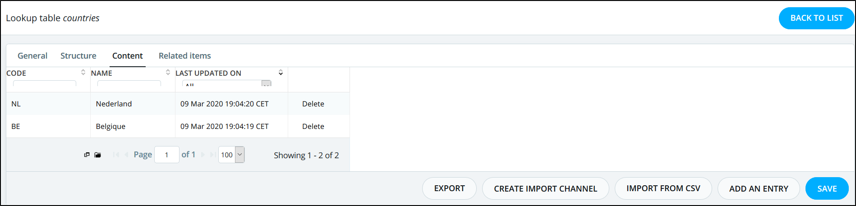Switch to the General tab

(32, 56)
